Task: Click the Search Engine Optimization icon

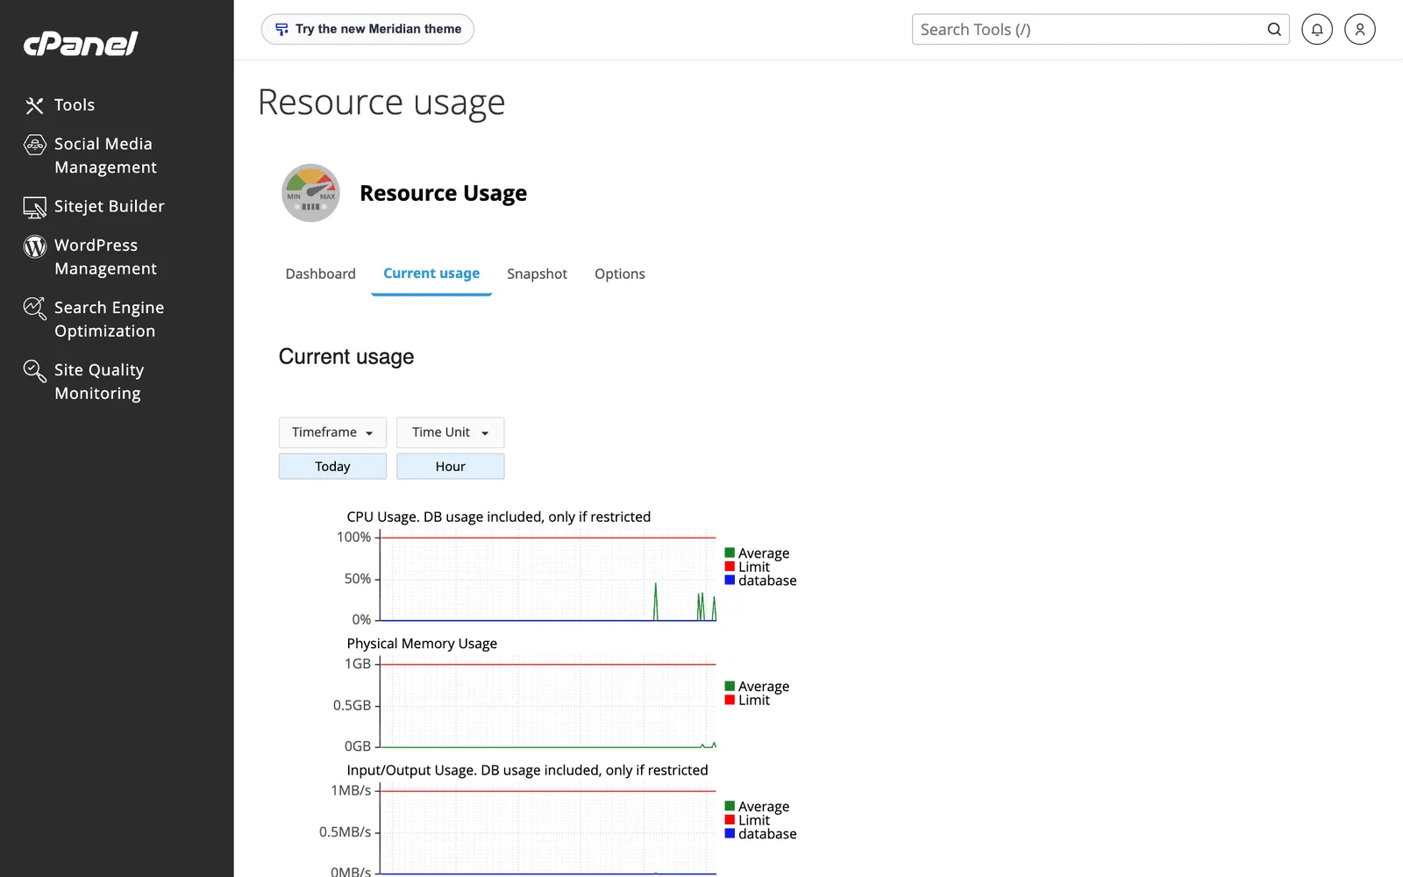Action: (x=34, y=309)
